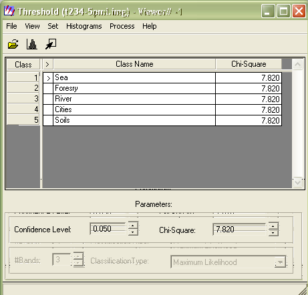Click the Chi-Square column header
Image resolution: width=308 pixels, height=295 pixels.
tap(249, 64)
